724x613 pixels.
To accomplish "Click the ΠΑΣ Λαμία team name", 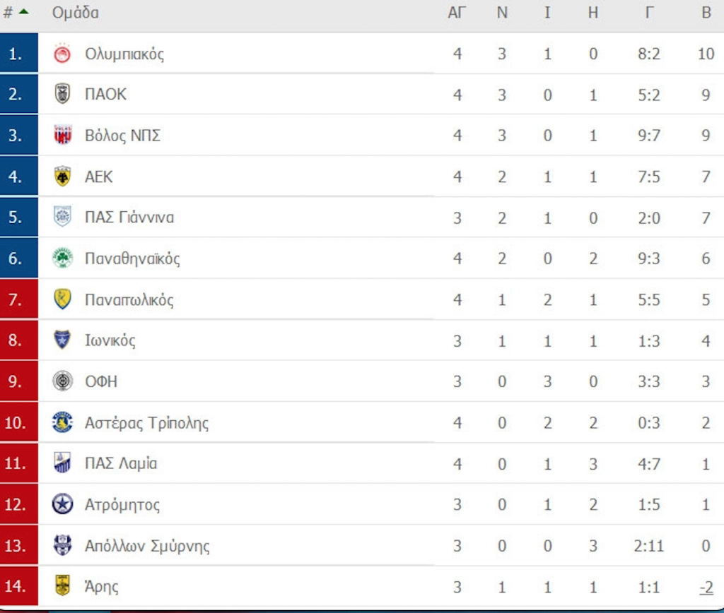I will click(121, 463).
